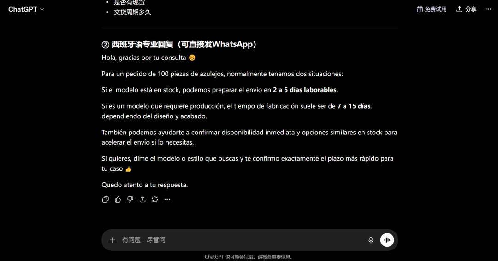Start voice mode with the waveform button
The height and width of the screenshot is (261, 498).
(x=387, y=240)
